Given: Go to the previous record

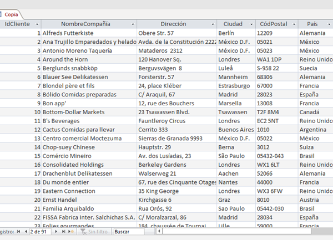Looking at the screenshot, I should point(25,231).
